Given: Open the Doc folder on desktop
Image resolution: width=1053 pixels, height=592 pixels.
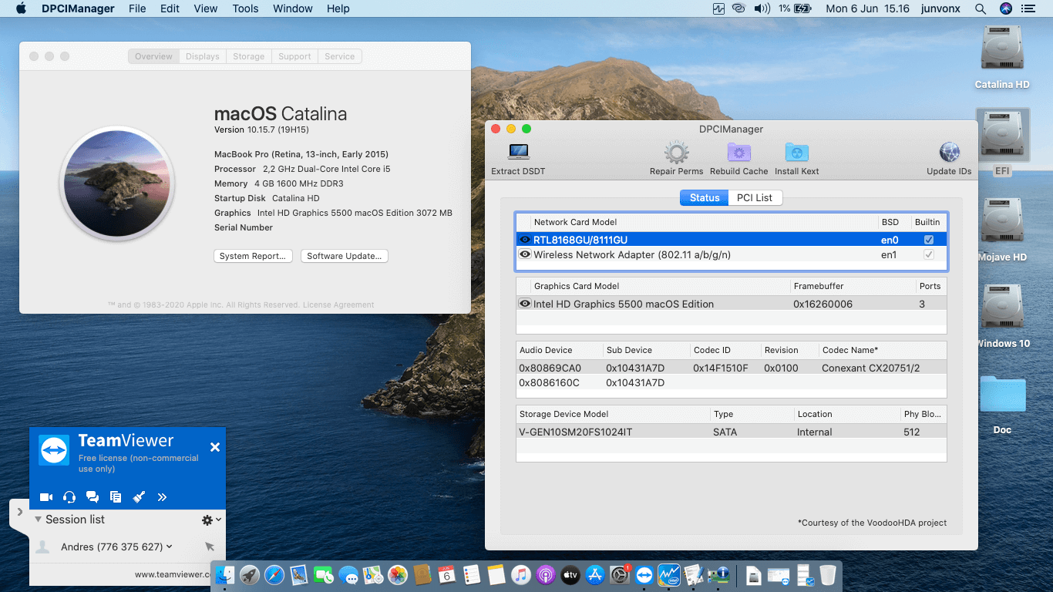Looking at the screenshot, I should pyautogui.click(x=1002, y=394).
